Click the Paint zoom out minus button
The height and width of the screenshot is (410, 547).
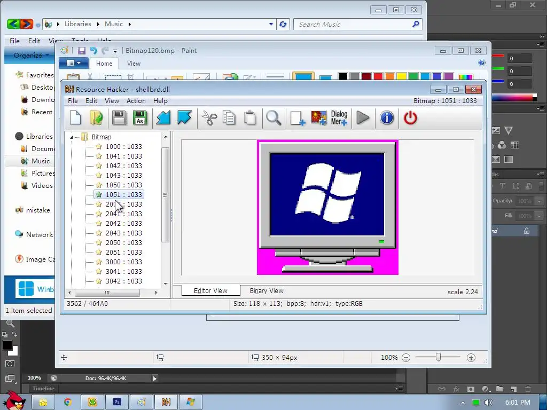coord(406,357)
